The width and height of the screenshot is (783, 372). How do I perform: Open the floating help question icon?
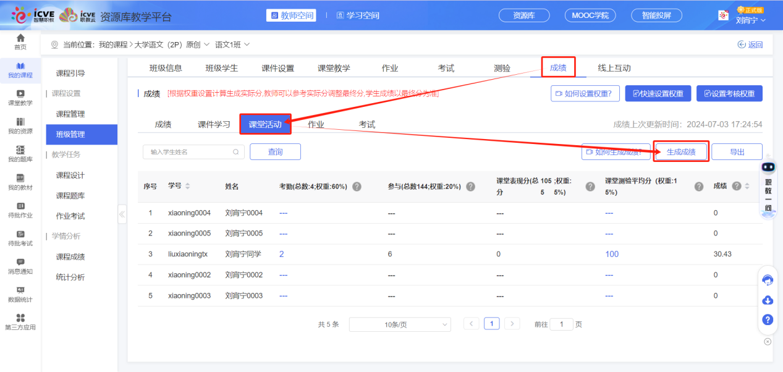tap(768, 319)
